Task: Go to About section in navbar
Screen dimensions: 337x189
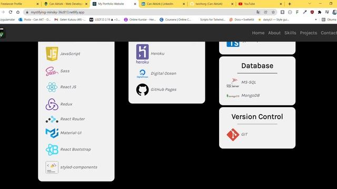Action: (x=274, y=33)
